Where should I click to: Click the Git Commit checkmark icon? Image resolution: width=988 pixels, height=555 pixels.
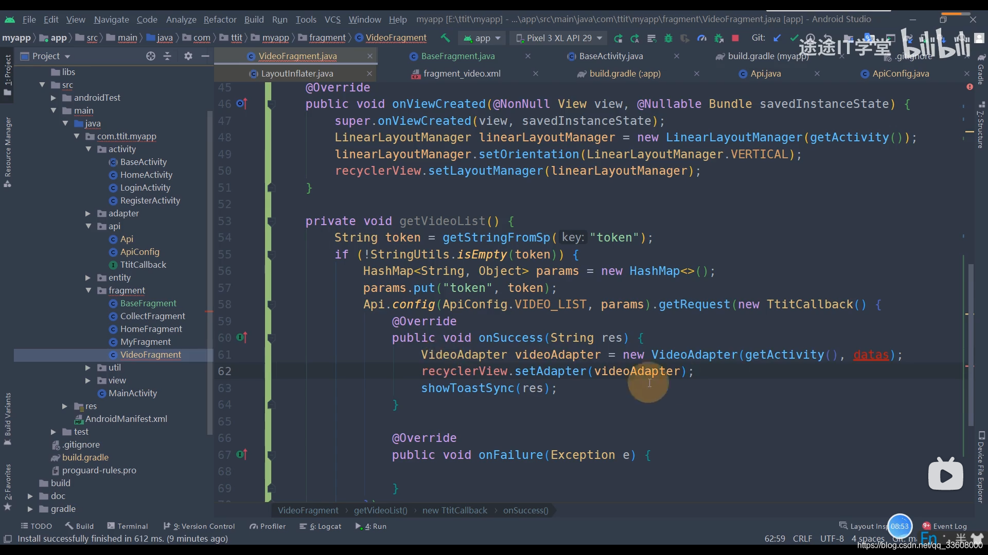(794, 38)
